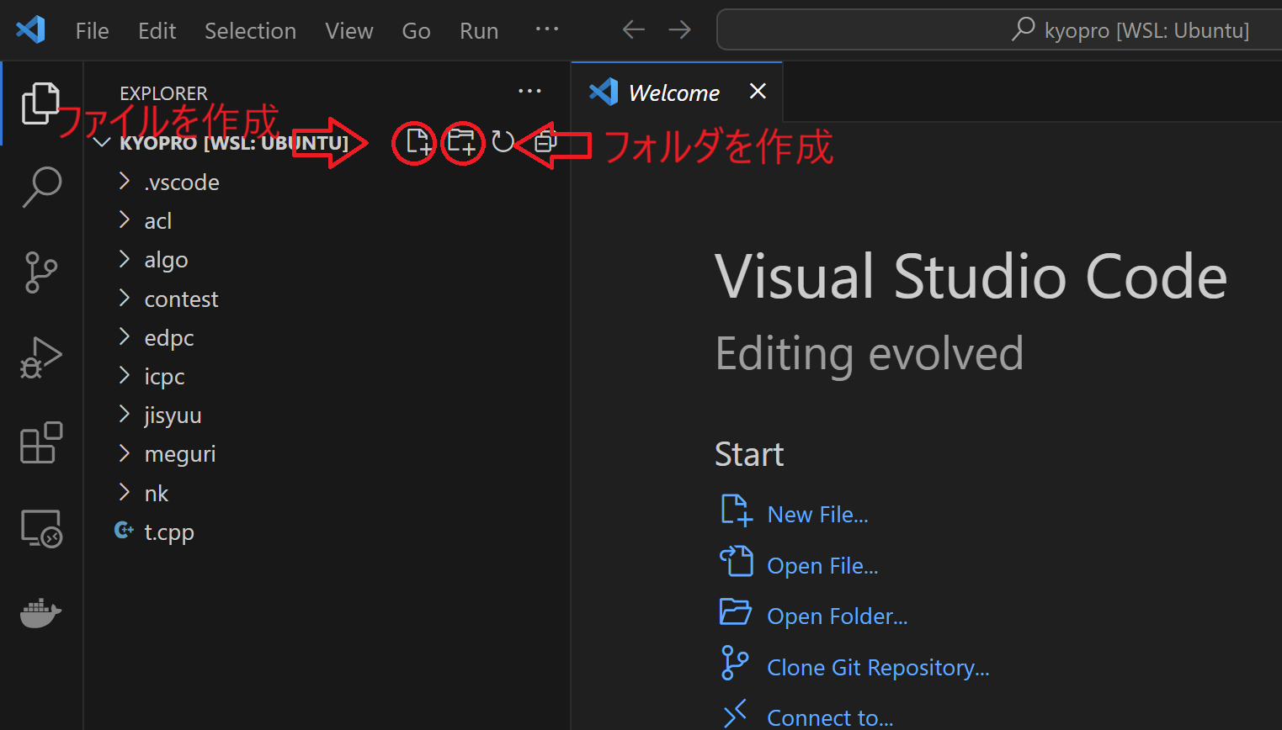Open the Search view in the sidebar

[42, 187]
